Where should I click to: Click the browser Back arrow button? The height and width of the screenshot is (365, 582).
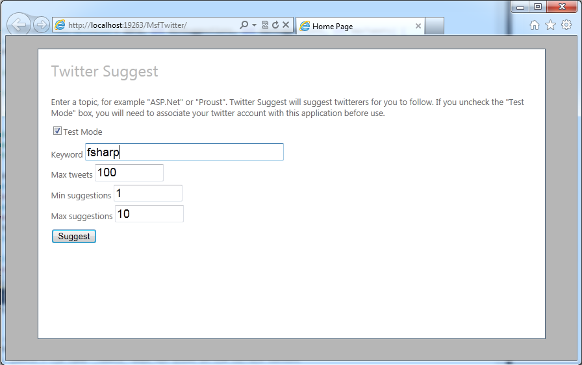[x=19, y=25]
